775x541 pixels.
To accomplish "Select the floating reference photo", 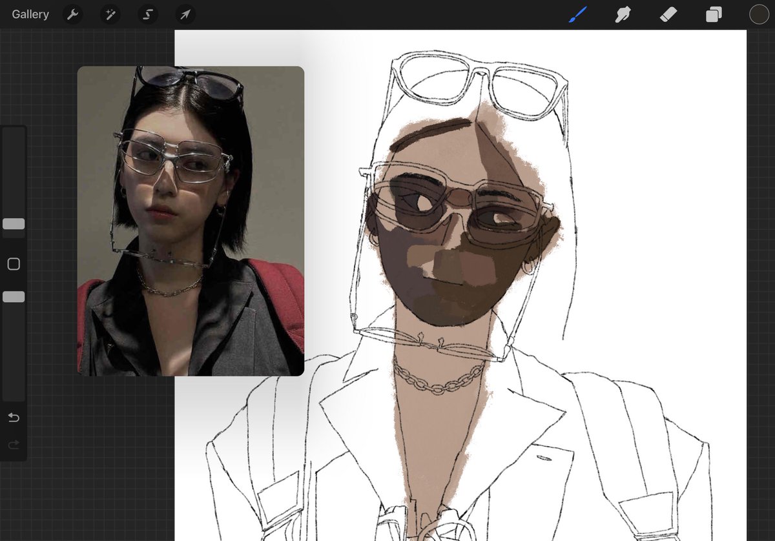I will pyautogui.click(x=191, y=221).
